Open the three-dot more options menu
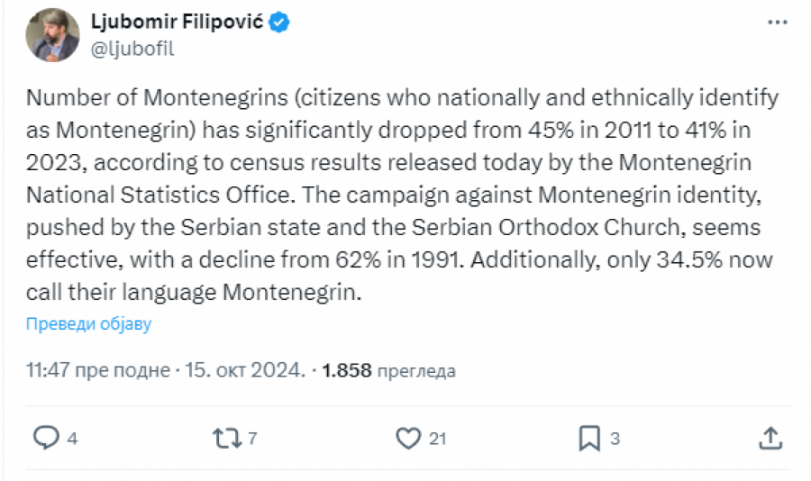Viewport: 811px width, 481px height. (x=777, y=23)
